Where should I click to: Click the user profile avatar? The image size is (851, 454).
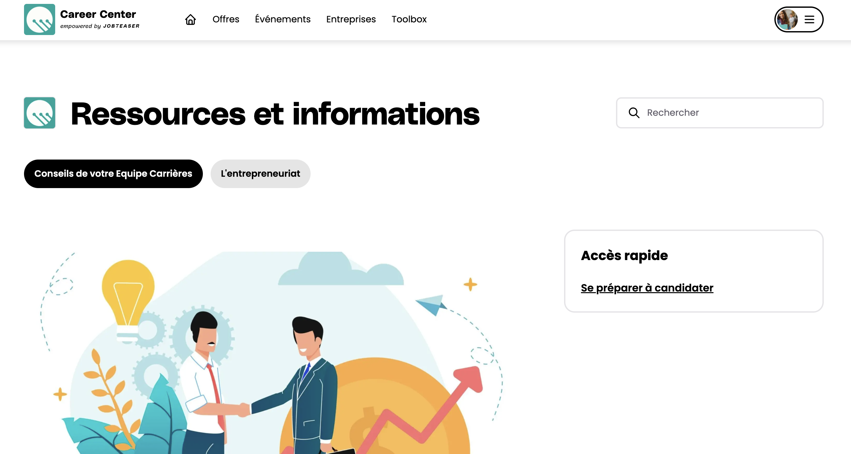click(787, 19)
